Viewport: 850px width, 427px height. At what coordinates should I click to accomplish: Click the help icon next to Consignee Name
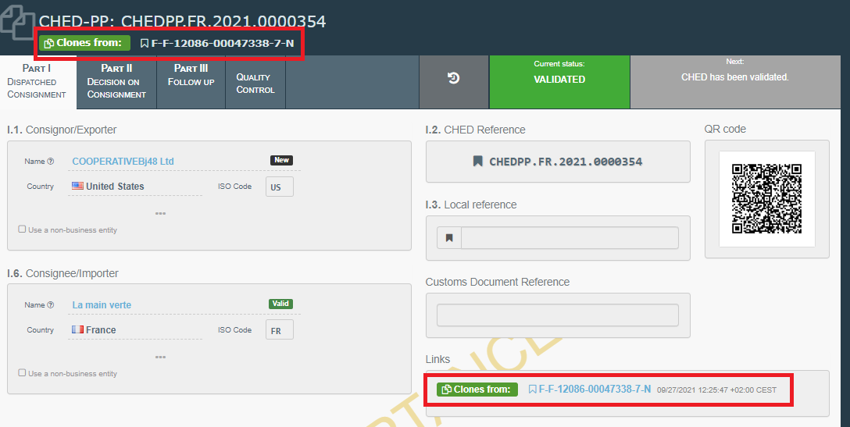click(51, 305)
